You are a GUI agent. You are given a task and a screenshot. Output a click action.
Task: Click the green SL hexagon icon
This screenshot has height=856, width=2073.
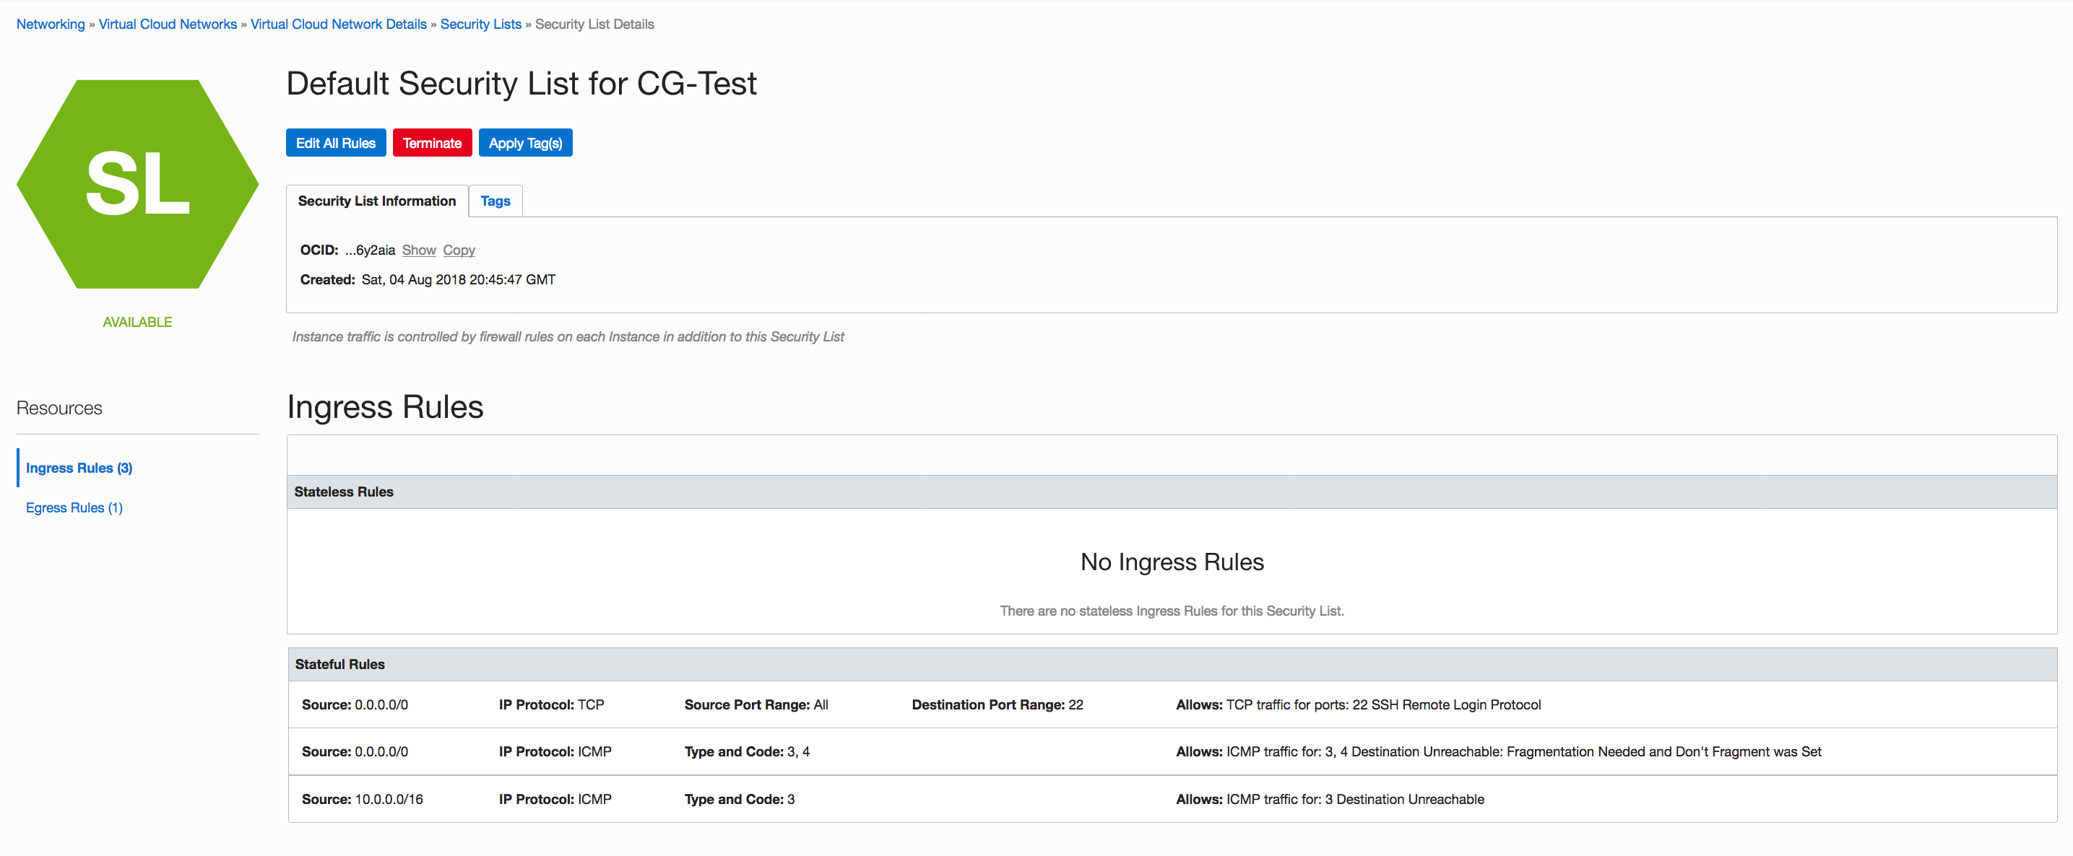pyautogui.click(x=137, y=183)
